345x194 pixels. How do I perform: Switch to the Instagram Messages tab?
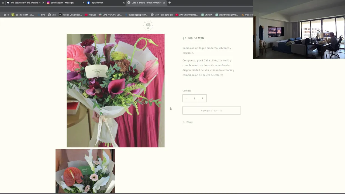64,3
